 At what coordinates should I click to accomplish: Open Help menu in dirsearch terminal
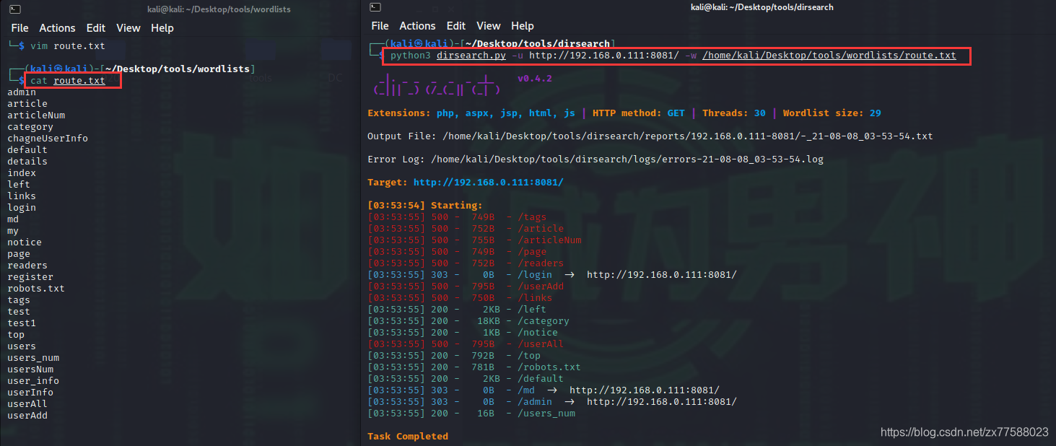(523, 26)
